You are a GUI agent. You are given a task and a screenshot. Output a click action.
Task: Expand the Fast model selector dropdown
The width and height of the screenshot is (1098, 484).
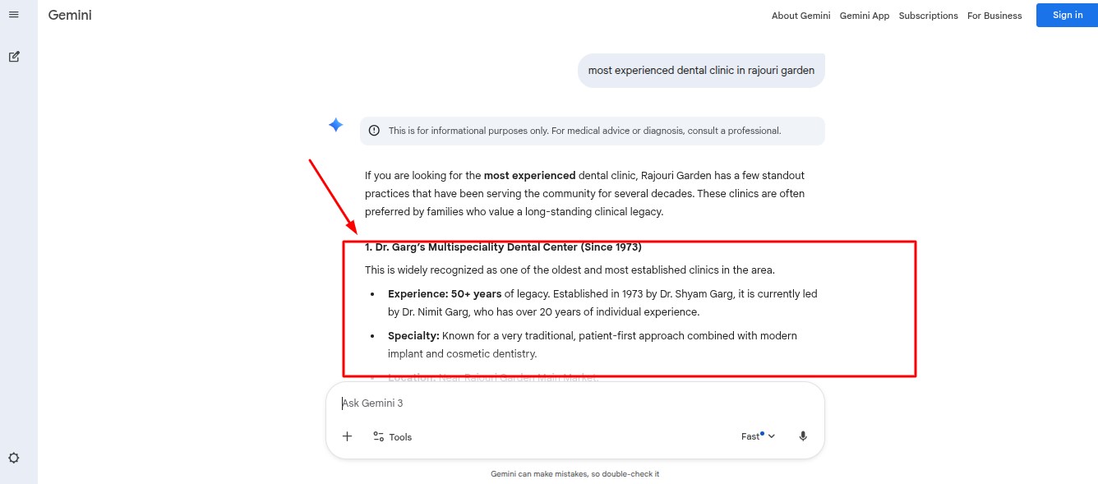coord(758,436)
